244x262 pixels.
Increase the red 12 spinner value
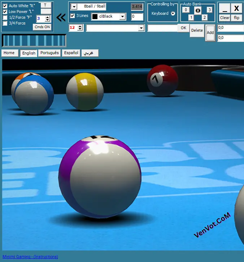[x=80, y=26]
